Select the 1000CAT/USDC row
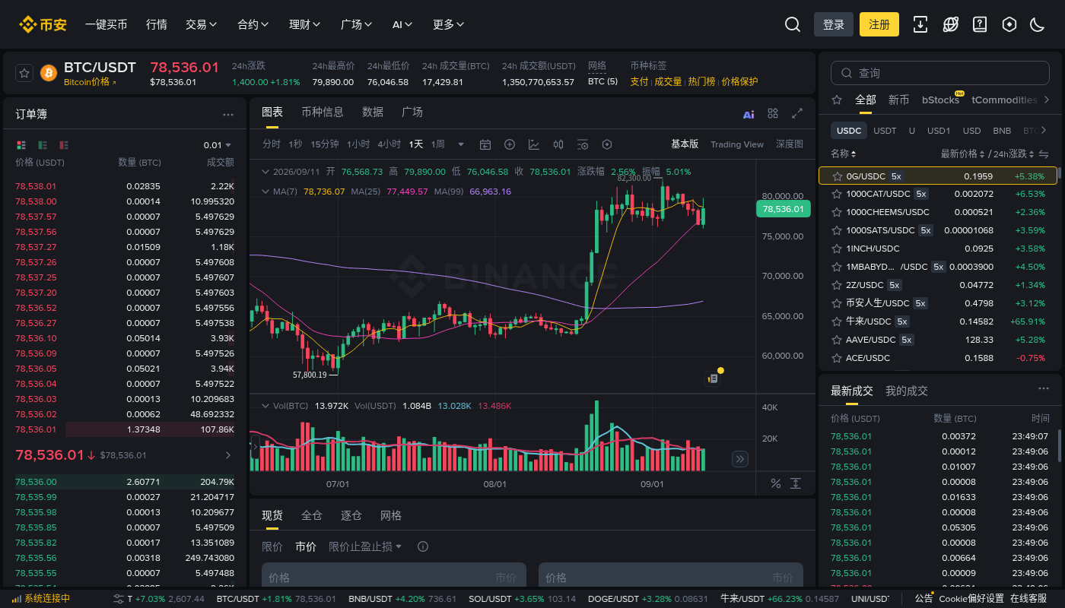The width and height of the screenshot is (1065, 608). click(938, 194)
